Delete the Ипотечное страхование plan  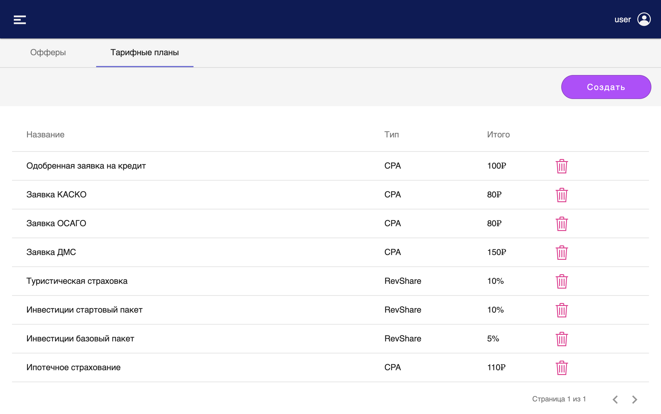561,368
